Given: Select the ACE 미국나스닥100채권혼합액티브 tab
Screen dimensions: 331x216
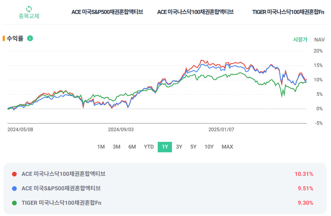Looking at the screenshot, I should [196, 12].
